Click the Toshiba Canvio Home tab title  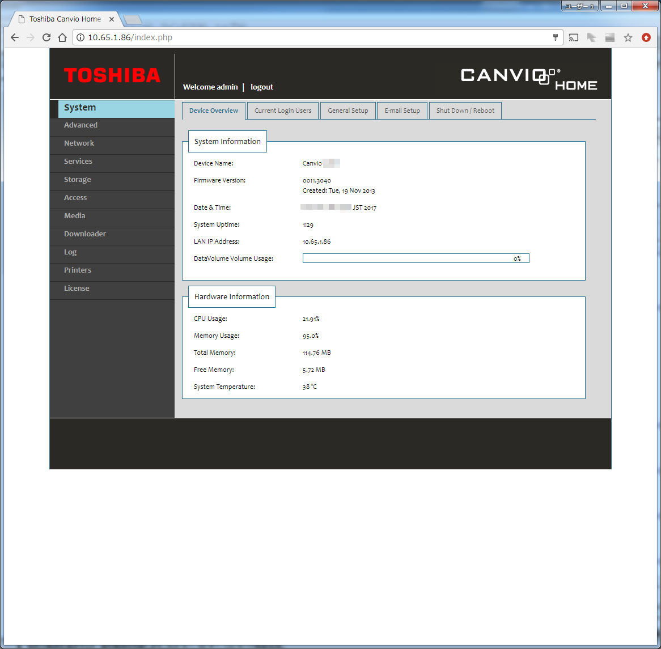tap(65, 19)
